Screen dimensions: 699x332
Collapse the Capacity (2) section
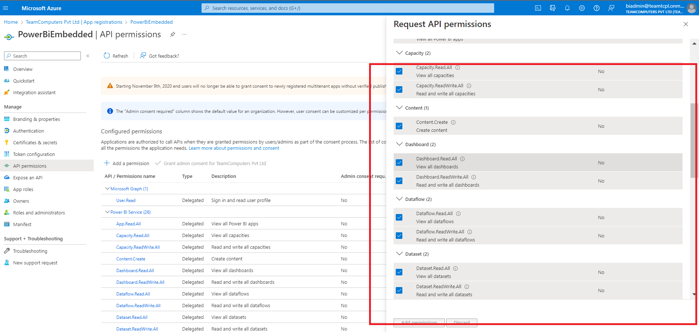tap(399, 53)
